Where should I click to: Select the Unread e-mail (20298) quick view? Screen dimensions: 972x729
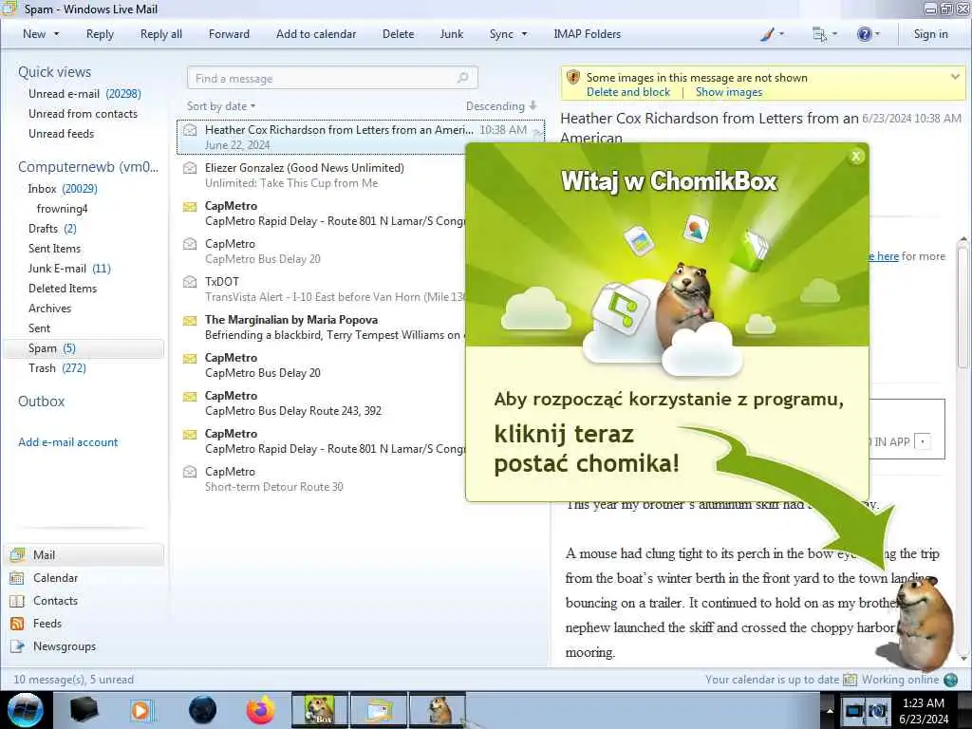coord(84,94)
